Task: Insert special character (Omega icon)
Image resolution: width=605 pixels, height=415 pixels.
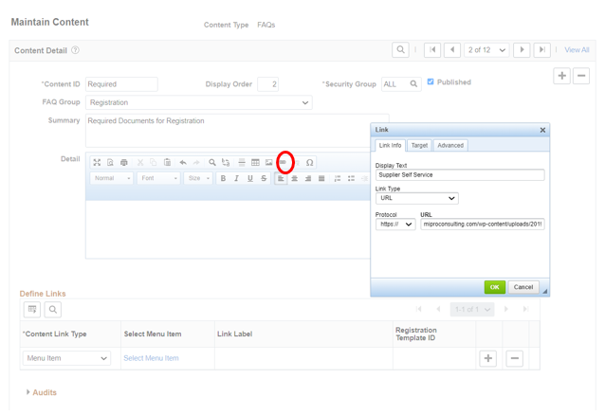Action: (309, 162)
